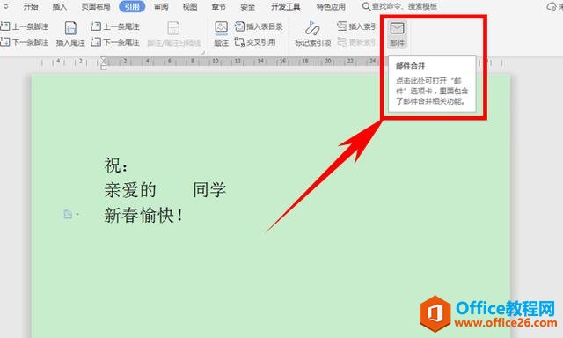Viewport: 563px width, 338px height.
Task: Open the 安全 tab
Action: coord(248,6)
